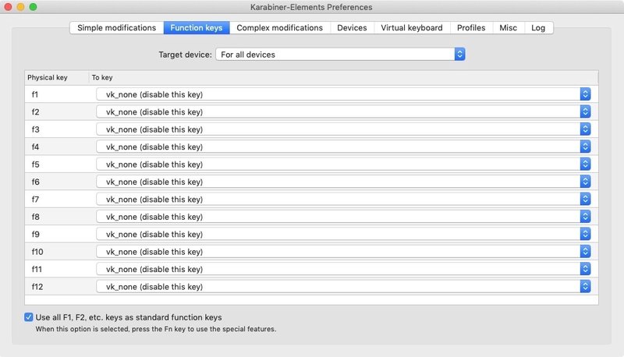The image size is (624, 357).
Task: Expand the f7 key mapping dropdown
Action: [343, 200]
